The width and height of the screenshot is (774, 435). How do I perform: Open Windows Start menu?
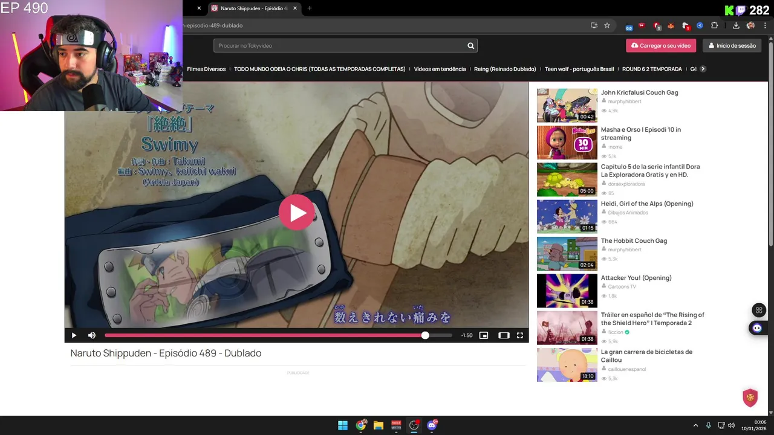point(343,425)
